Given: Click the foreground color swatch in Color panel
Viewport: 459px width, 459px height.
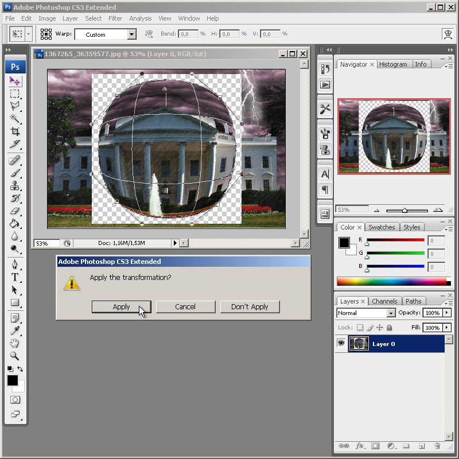Looking at the screenshot, I should (344, 243).
